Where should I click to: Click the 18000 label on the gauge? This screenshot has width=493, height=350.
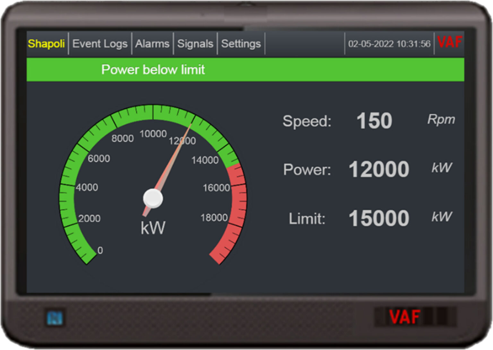[214, 218]
